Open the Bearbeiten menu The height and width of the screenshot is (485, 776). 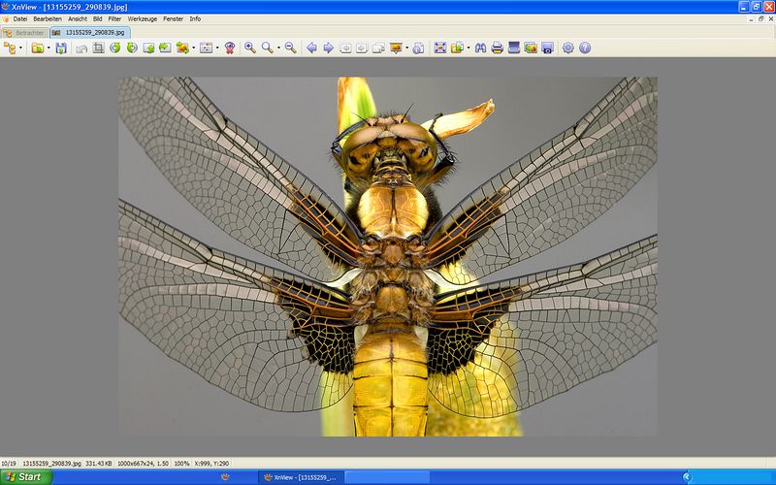(46, 18)
